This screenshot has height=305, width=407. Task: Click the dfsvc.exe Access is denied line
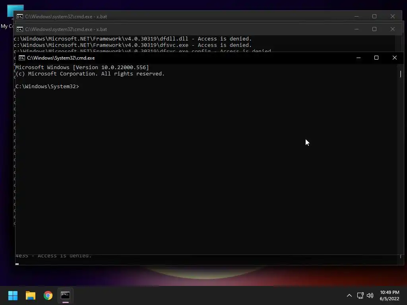pos(133,45)
